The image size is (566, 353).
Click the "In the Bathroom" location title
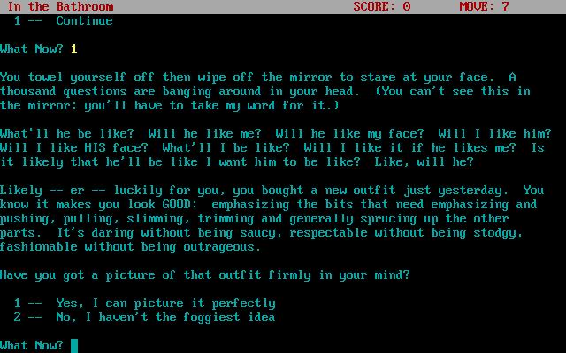pyautogui.click(x=60, y=6)
